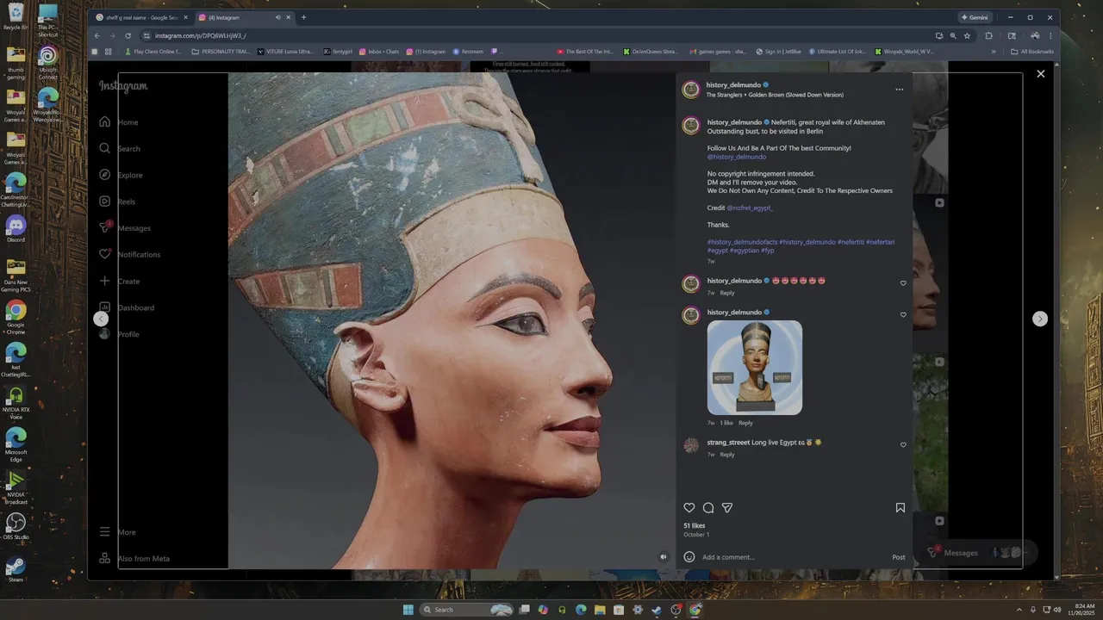Click the #egyptian hashtag
The image size is (1103, 620).
[x=745, y=251]
